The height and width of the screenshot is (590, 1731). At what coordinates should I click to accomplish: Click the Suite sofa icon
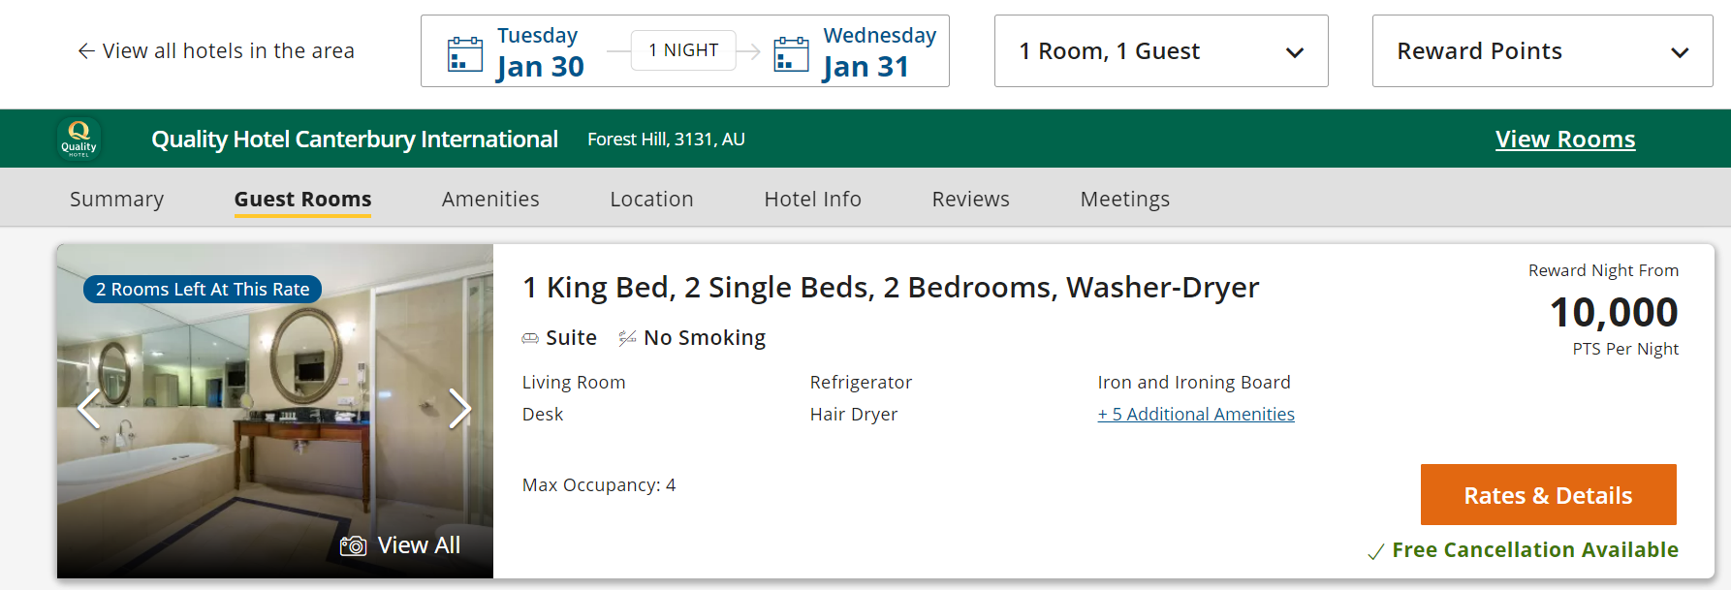[530, 338]
